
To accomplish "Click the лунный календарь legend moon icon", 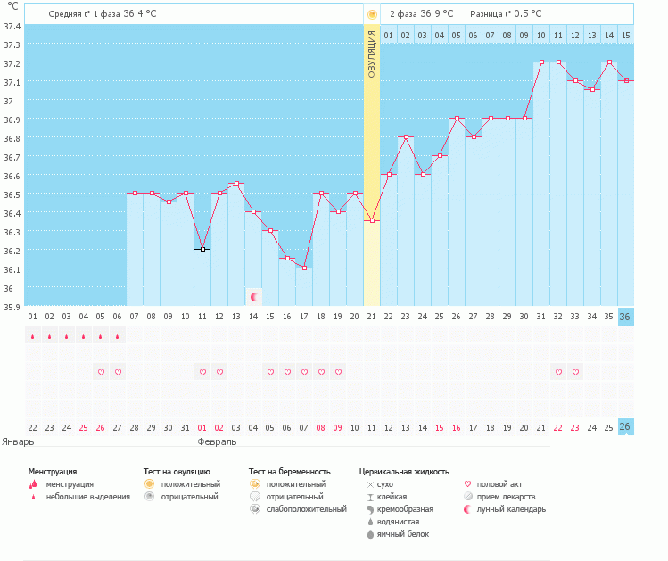I will pyautogui.click(x=467, y=509).
